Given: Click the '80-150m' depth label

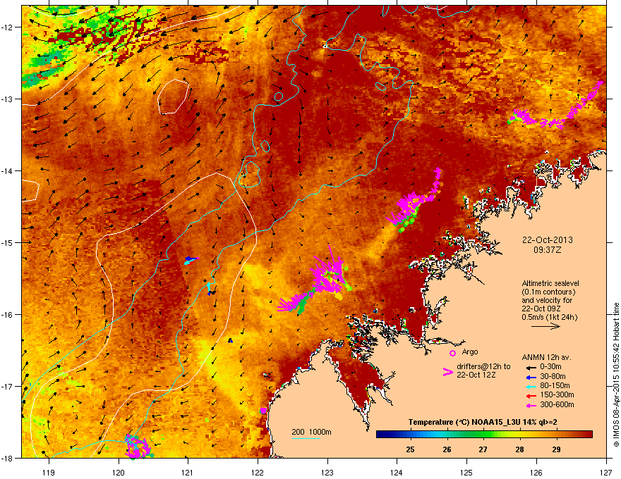Looking at the screenshot, I should (555, 386).
